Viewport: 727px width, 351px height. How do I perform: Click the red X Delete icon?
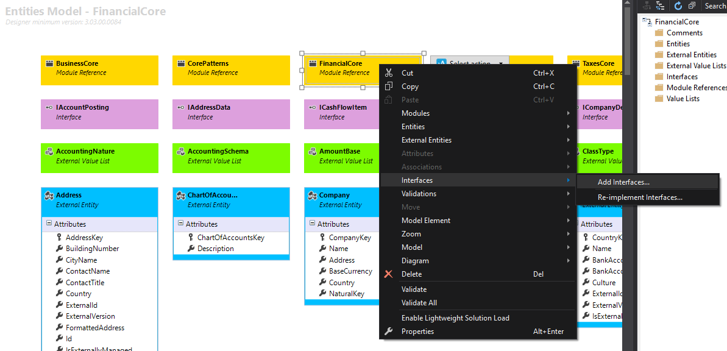coord(389,274)
